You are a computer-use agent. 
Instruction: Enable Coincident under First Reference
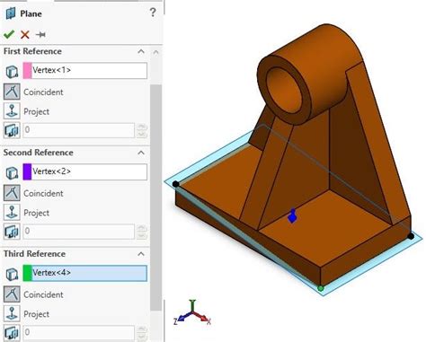point(12,92)
